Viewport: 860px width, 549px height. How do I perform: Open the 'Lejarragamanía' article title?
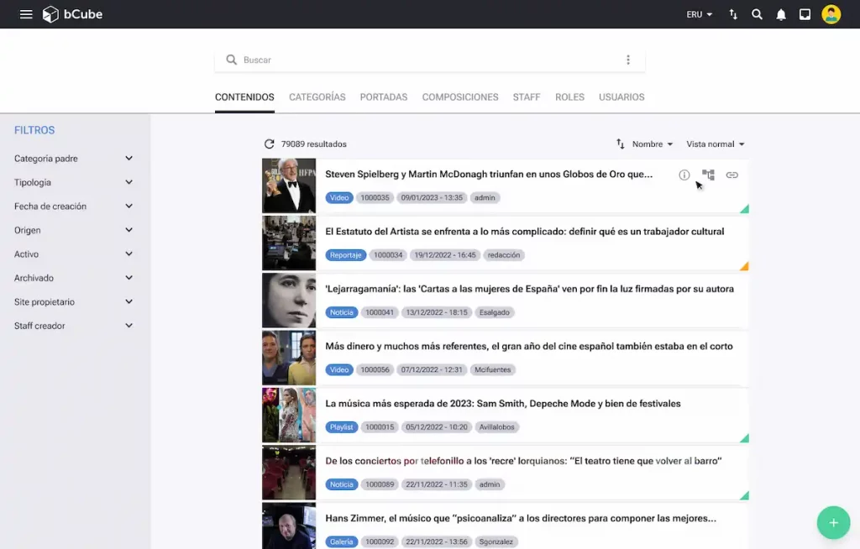pyautogui.click(x=529, y=289)
